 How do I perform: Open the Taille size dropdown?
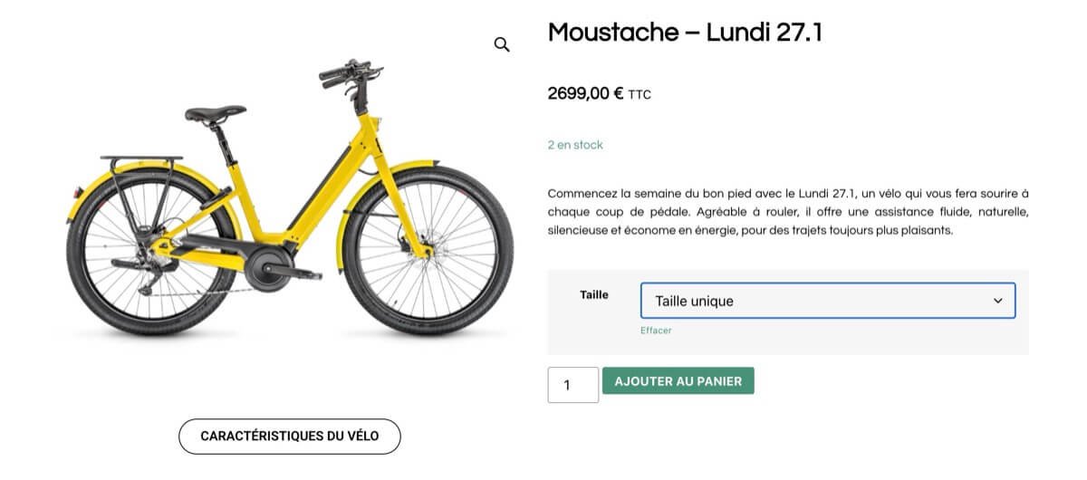click(x=815, y=301)
